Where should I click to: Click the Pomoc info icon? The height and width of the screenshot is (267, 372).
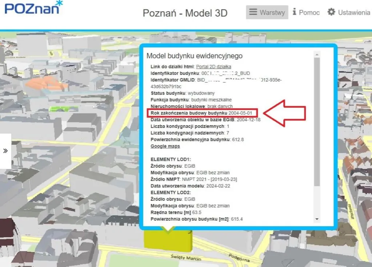295,12
